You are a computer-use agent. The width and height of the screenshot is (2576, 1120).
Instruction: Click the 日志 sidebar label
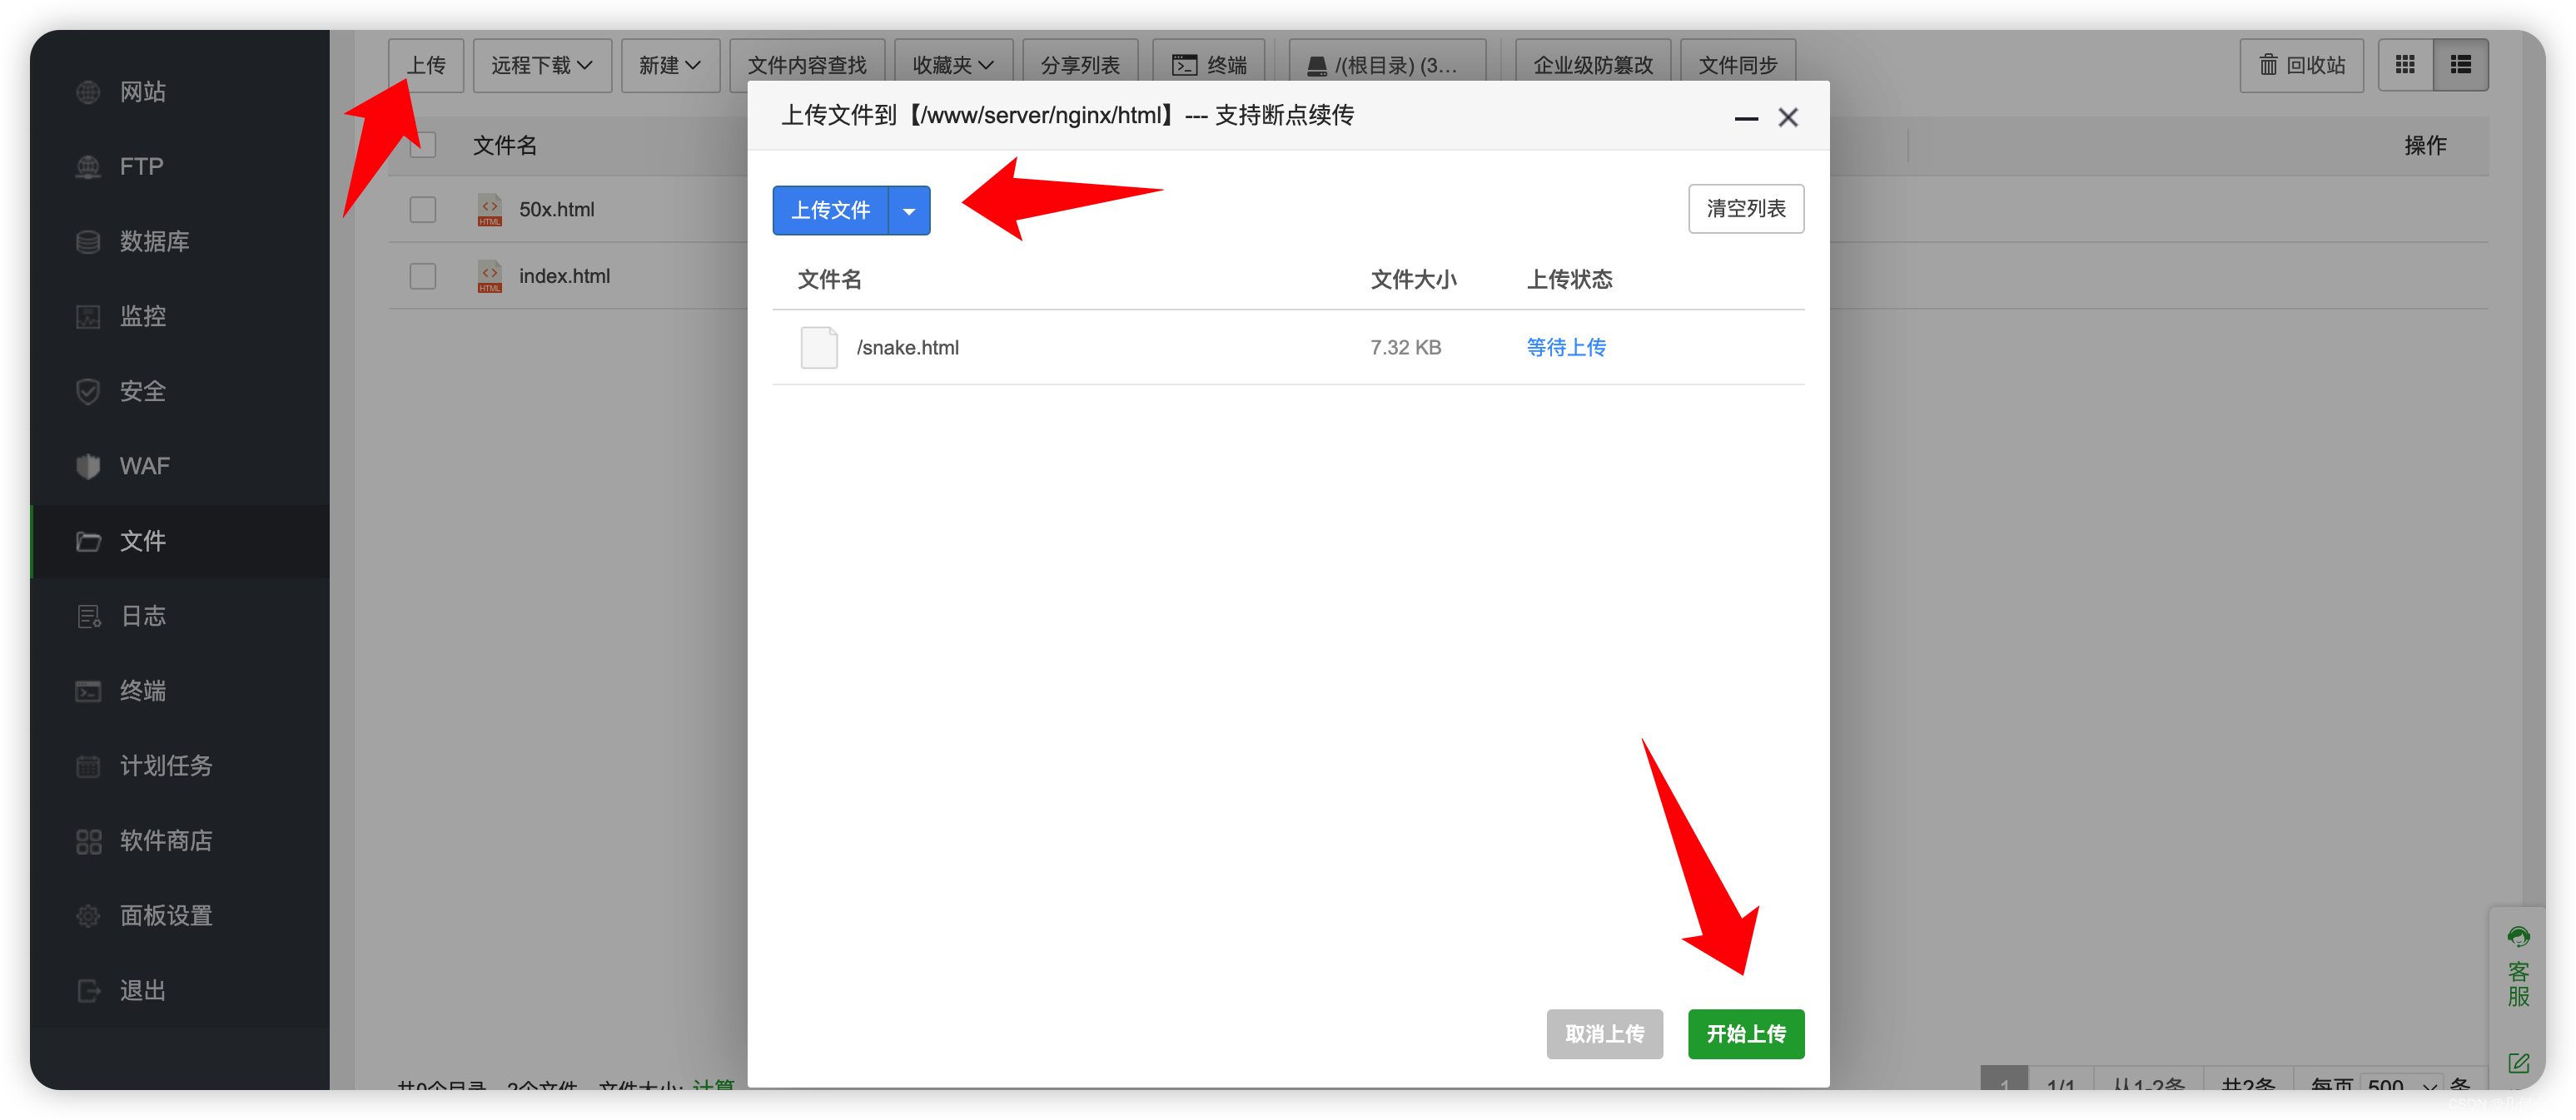point(143,617)
